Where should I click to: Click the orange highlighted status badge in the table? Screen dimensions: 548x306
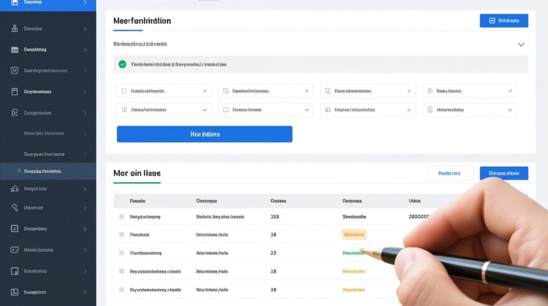(354, 235)
